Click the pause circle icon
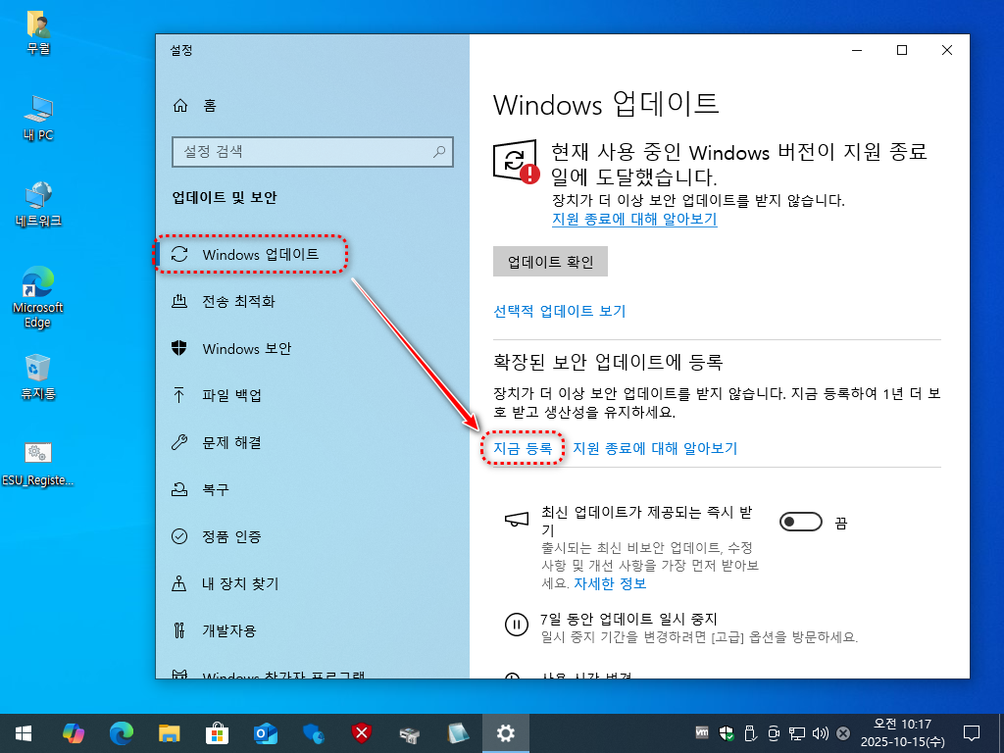1004x753 pixels. (516, 625)
